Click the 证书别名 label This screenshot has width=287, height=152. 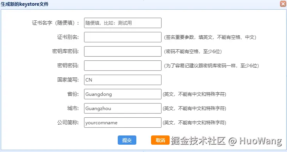click(68, 37)
